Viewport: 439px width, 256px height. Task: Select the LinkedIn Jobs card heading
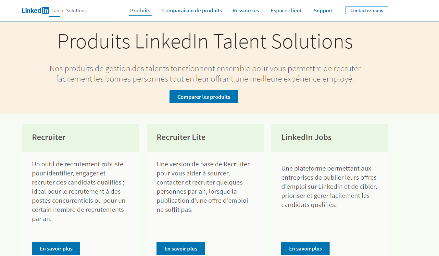click(306, 137)
